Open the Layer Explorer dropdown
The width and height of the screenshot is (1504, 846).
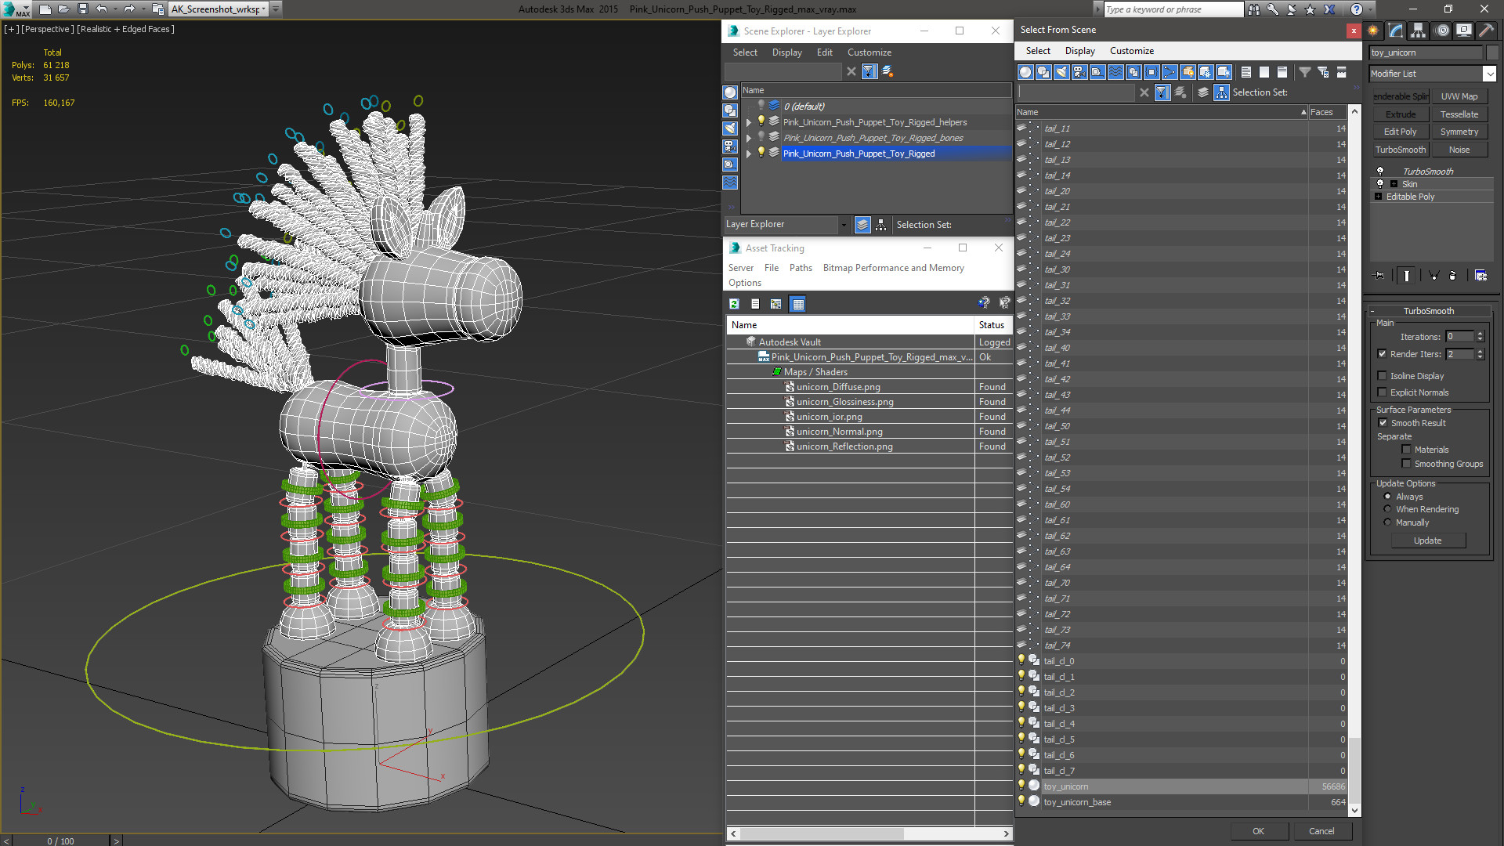[844, 225]
